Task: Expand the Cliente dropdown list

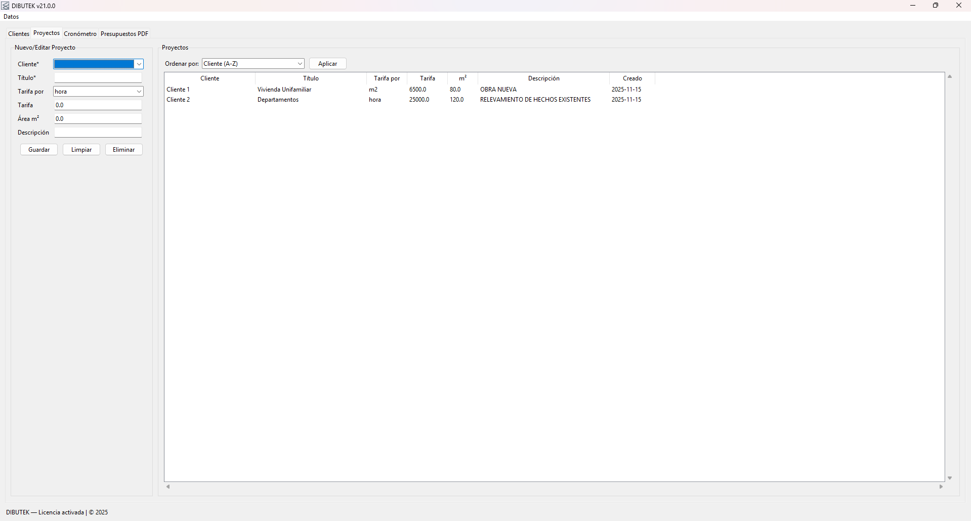Action: (x=139, y=64)
